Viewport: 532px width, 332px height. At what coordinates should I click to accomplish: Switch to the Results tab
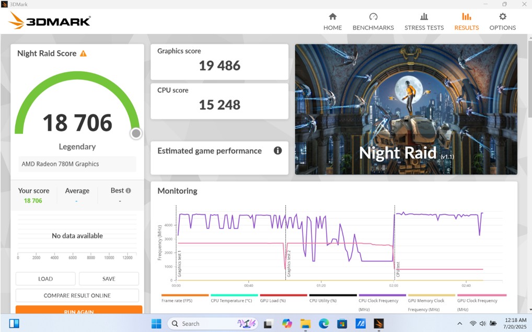pos(466,21)
